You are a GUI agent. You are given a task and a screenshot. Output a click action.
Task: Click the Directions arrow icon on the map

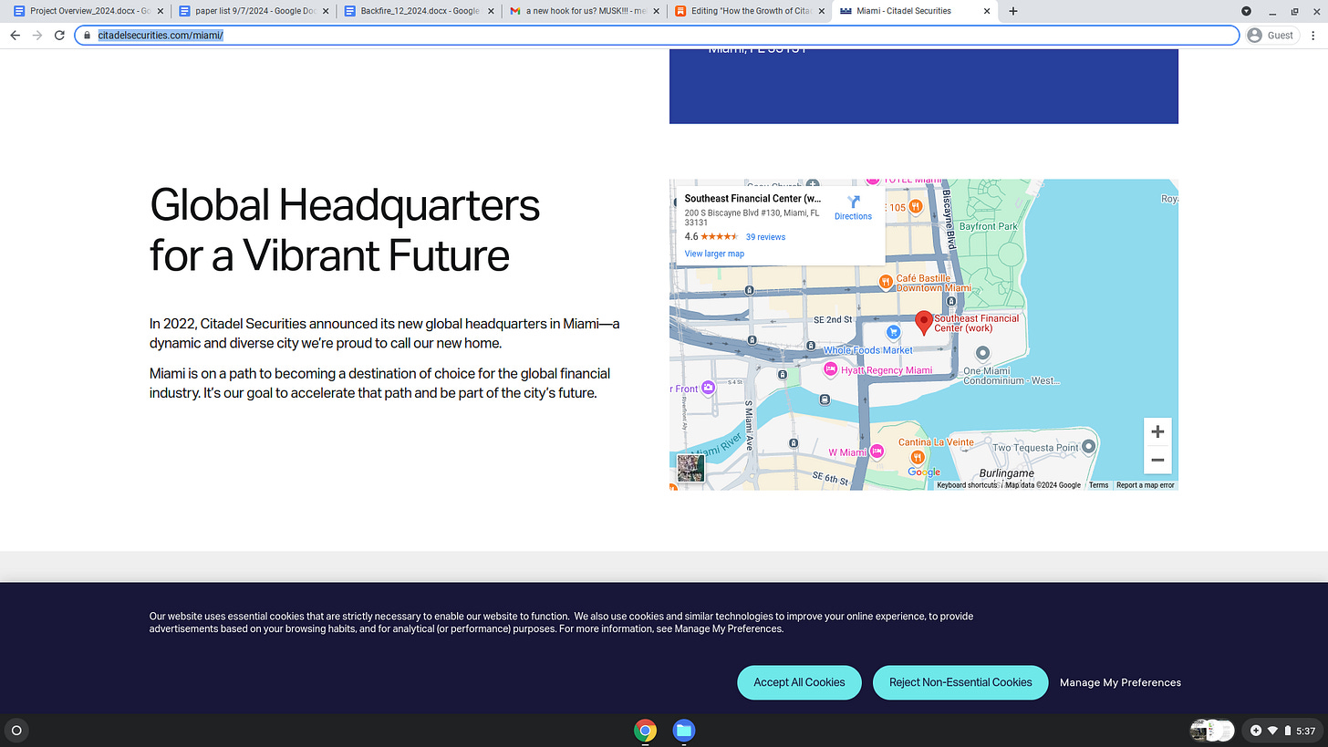tap(853, 202)
